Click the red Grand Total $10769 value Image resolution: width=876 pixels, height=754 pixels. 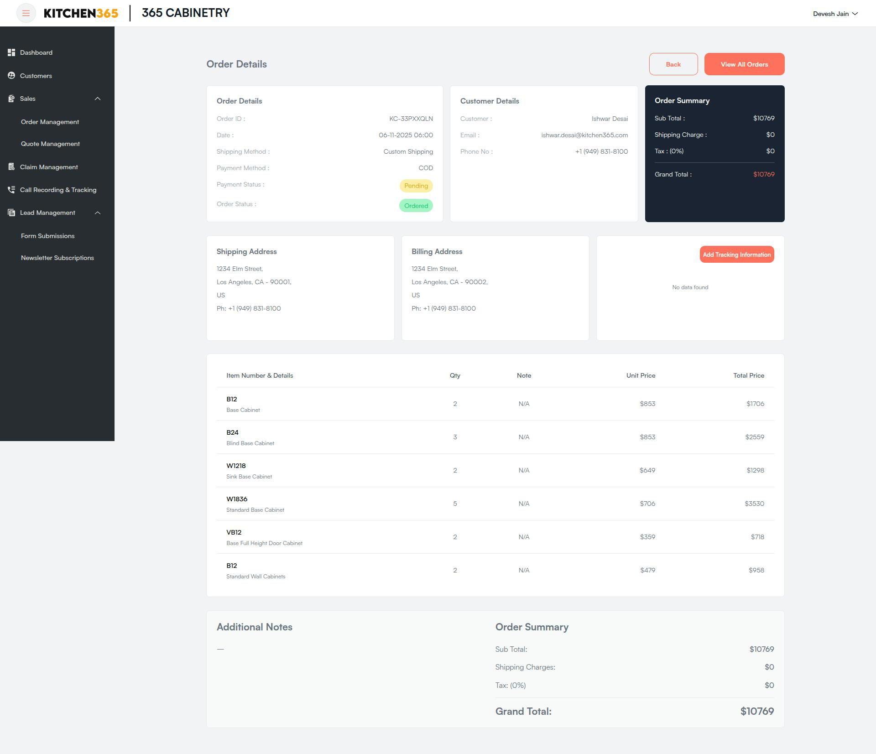764,174
